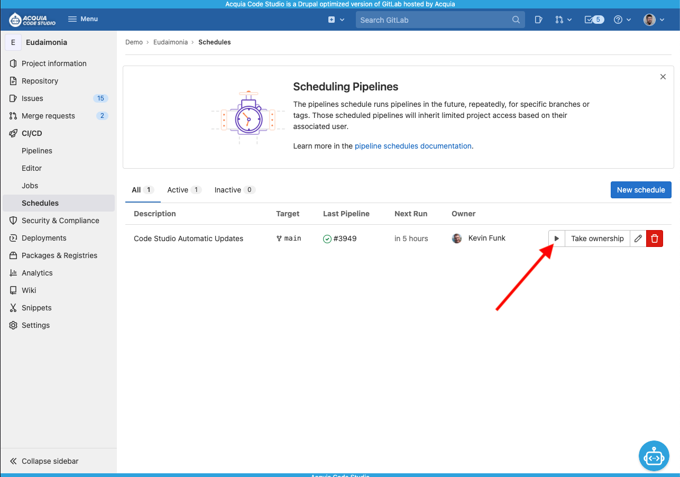
Task: Run the scheduled pipeline with play button
Action: click(556, 238)
